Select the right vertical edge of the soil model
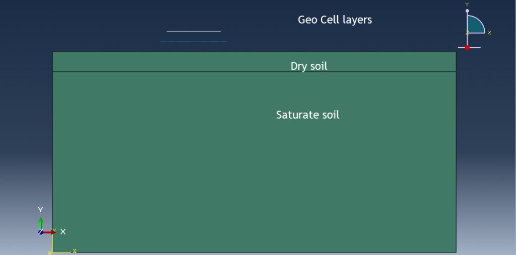Image resolution: width=516 pixels, height=255 pixels. click(456, 152)
